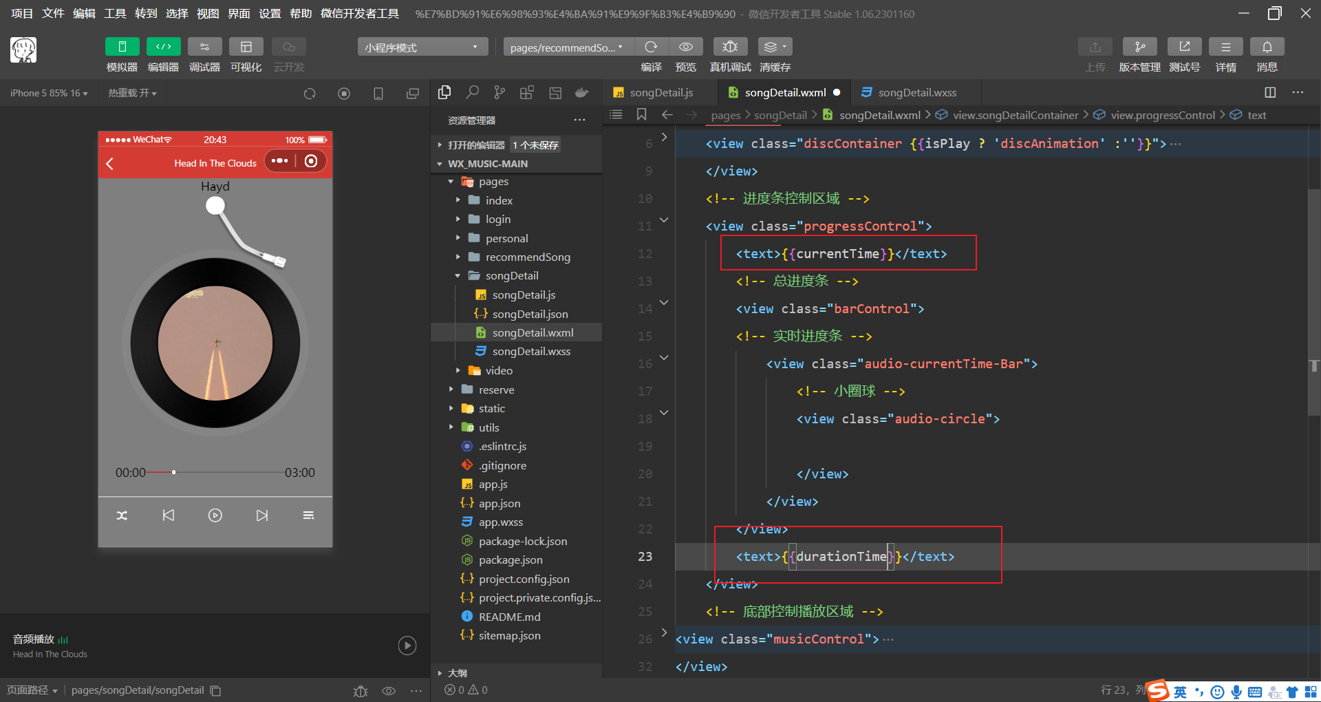Click the 测试号 test account icon

click(1184, 47)
